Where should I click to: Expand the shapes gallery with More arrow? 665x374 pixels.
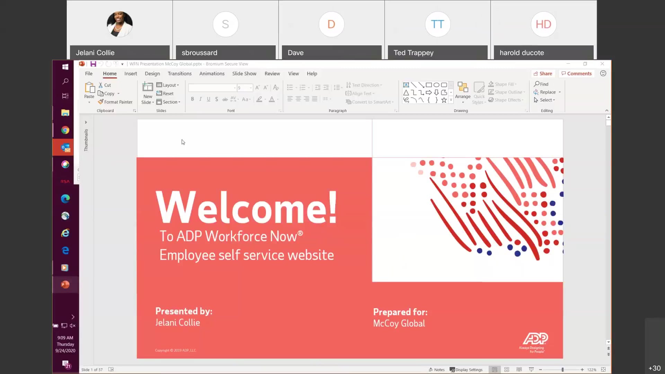click(x=451, y=100)
